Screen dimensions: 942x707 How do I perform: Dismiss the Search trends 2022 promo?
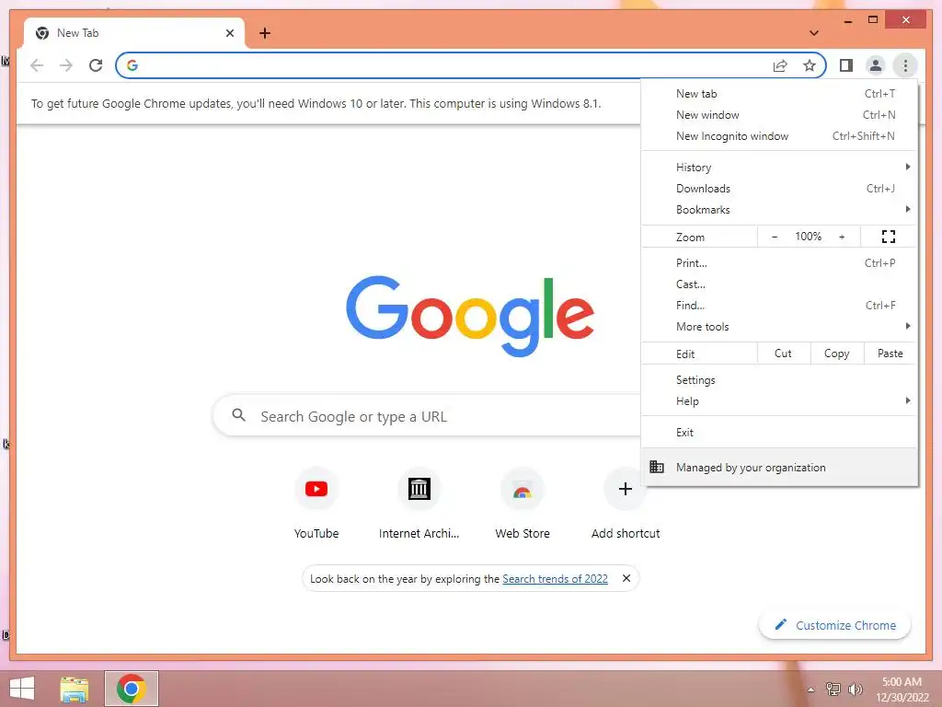[626, 578]
